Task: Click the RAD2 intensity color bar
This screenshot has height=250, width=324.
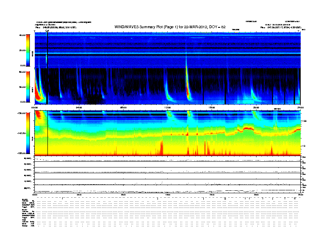Action: click(x=28, y=50)
